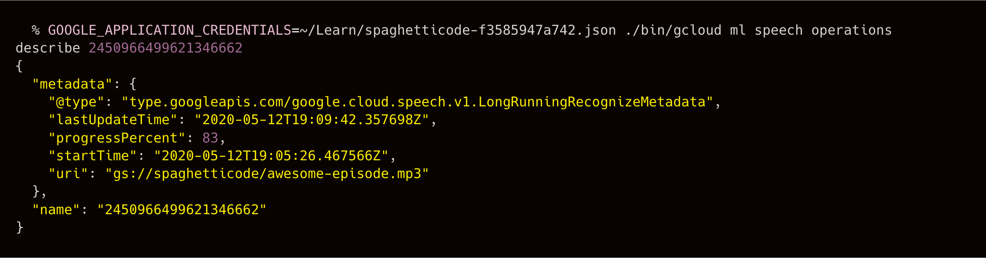986x258 pixels.
Task: Click the LongRunningRecognizeMetadata type URL value
Action: click(417, 102)
